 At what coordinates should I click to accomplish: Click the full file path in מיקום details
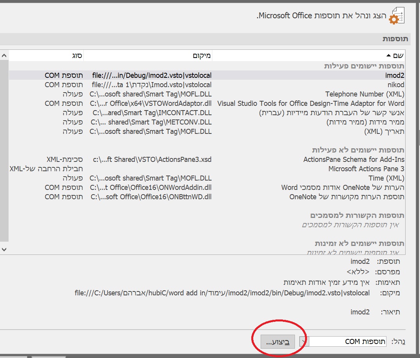[222, 293]
